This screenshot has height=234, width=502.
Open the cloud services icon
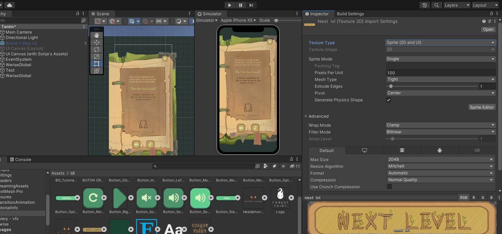pyautogui.click(x=10, y=5)
